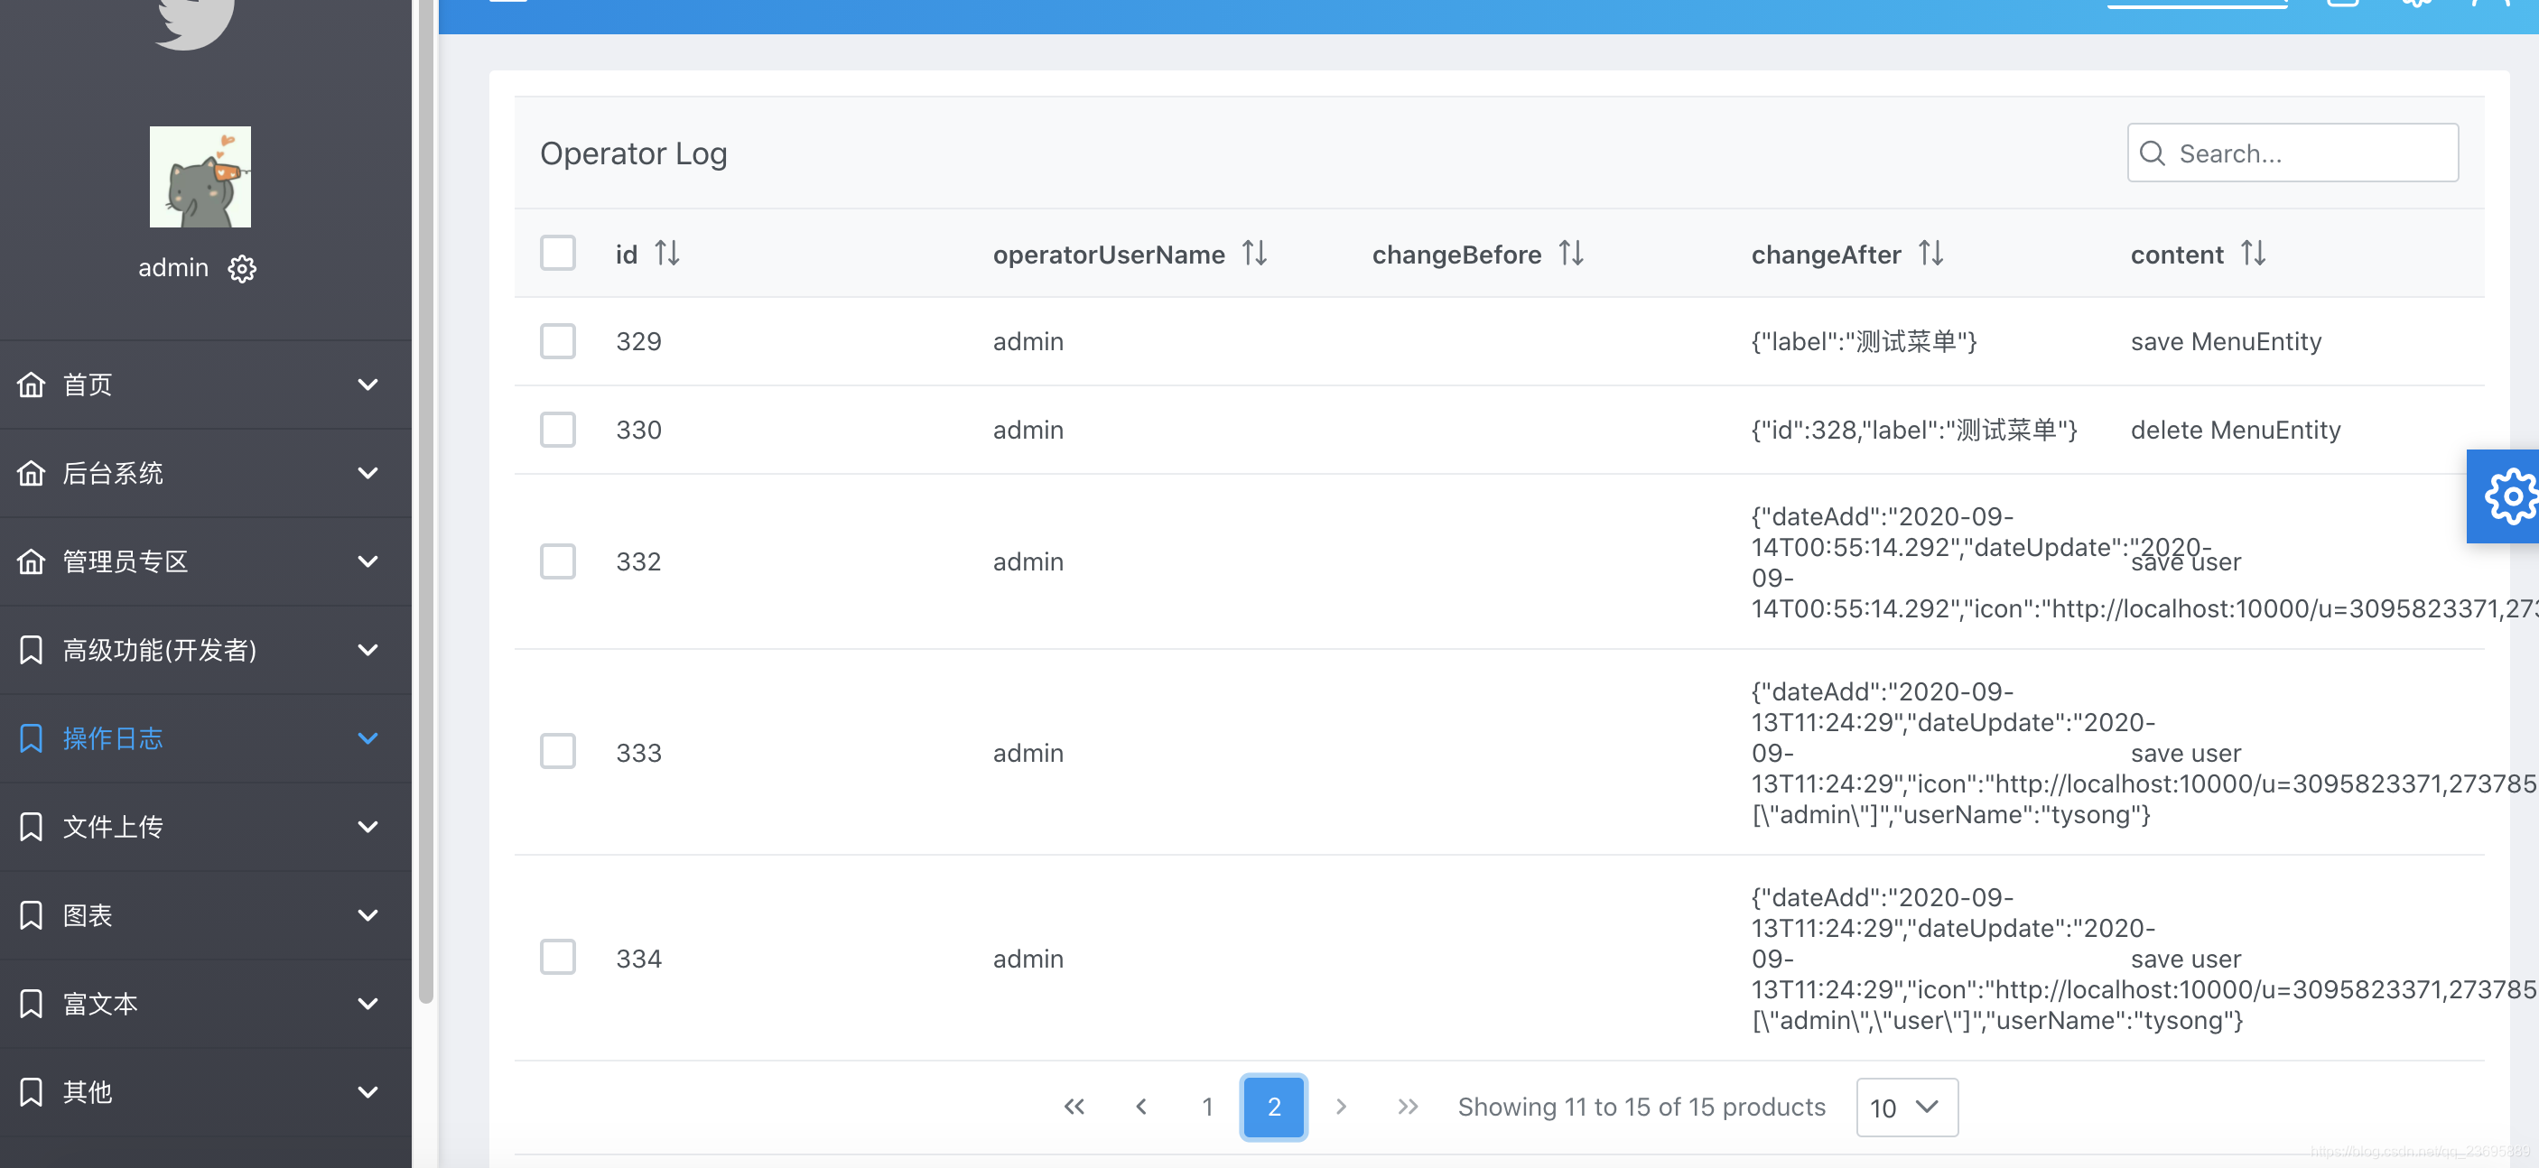
Task: Open 管理员专区 sidebar menu item
Action: point(205,561)
